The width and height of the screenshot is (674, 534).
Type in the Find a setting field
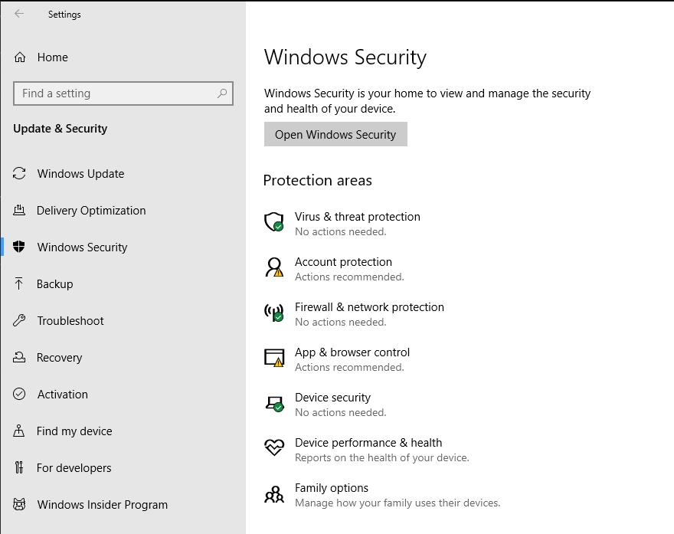pyautogui.click(x=115, y=93)
